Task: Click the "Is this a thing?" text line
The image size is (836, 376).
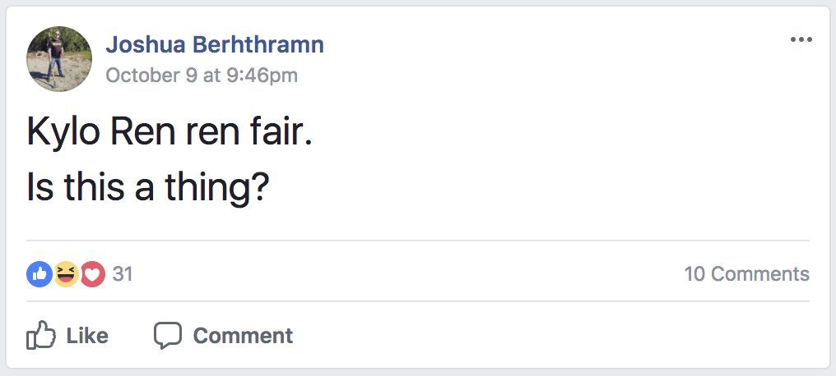Action: pos(148,187)
